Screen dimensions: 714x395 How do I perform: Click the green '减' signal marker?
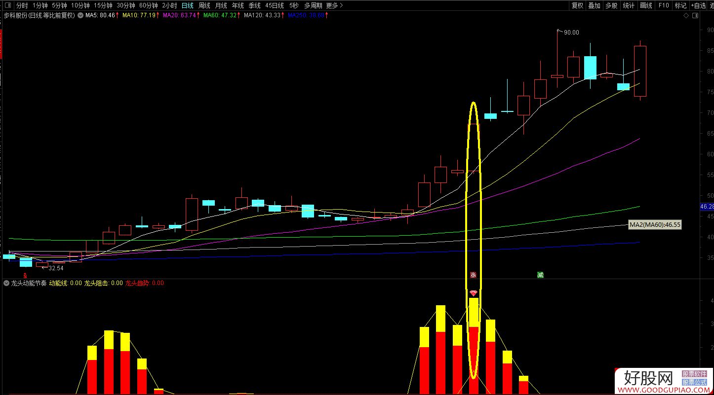pos(540,275)
